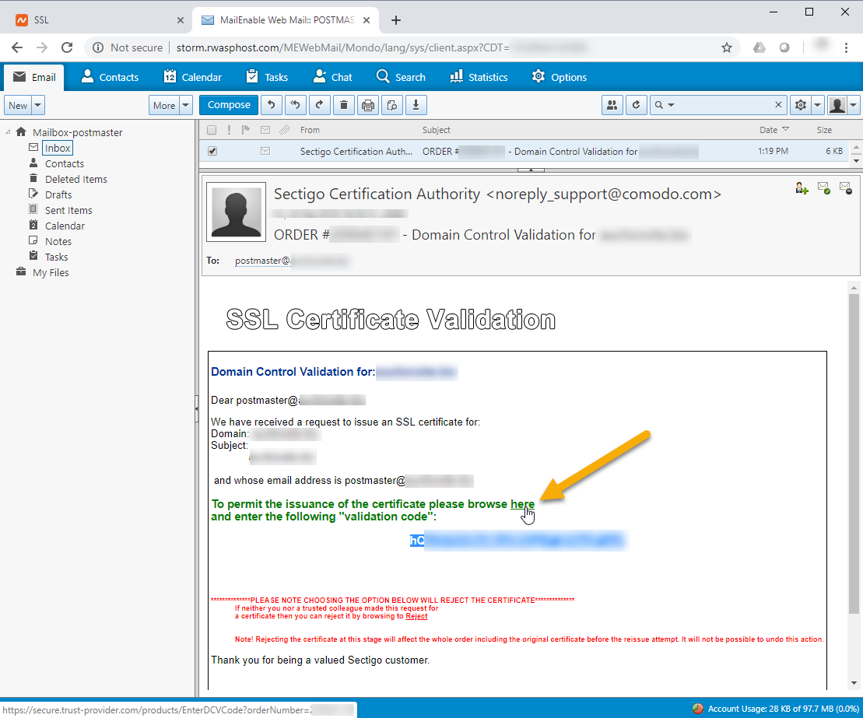This screenshot has width=863, height=718.
Task: Click the Forward message icon
Action: click(x=320, y=105)
